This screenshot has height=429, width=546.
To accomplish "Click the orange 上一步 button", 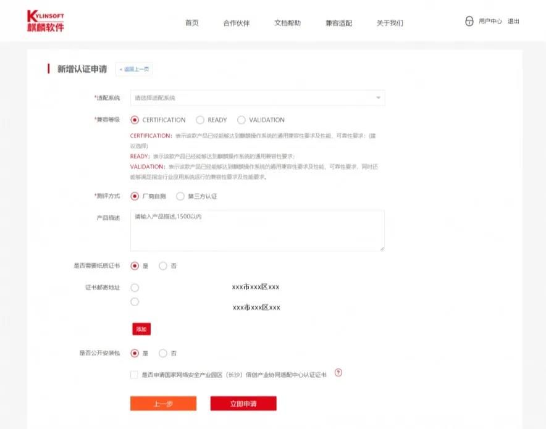I will 163,404.
